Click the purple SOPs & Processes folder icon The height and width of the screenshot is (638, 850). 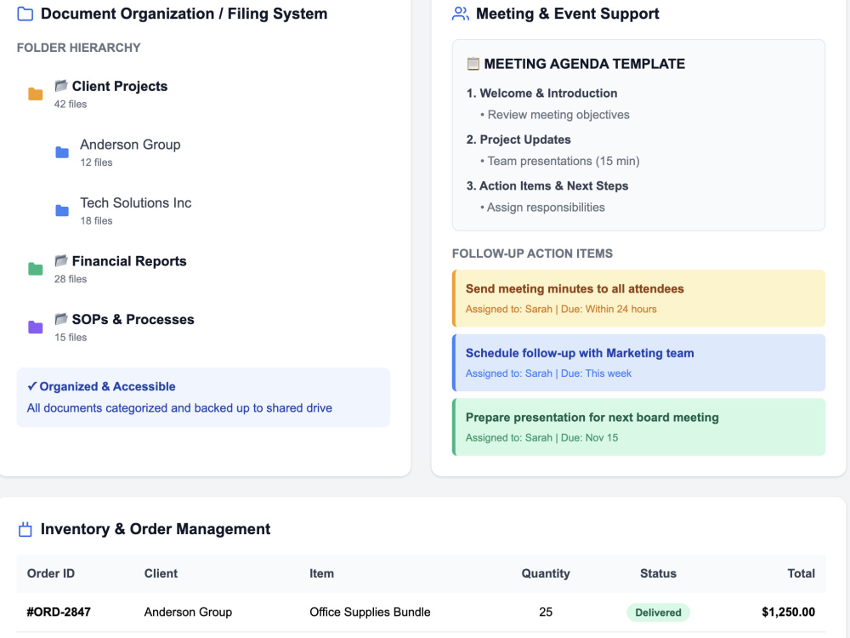(x=35, y=327)
